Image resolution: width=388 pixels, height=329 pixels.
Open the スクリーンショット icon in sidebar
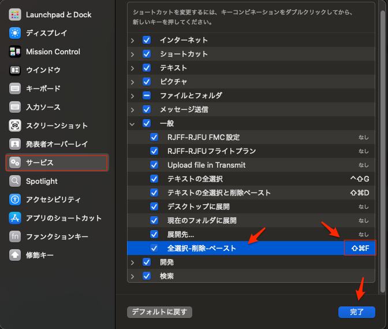click(x=15, y=125)
